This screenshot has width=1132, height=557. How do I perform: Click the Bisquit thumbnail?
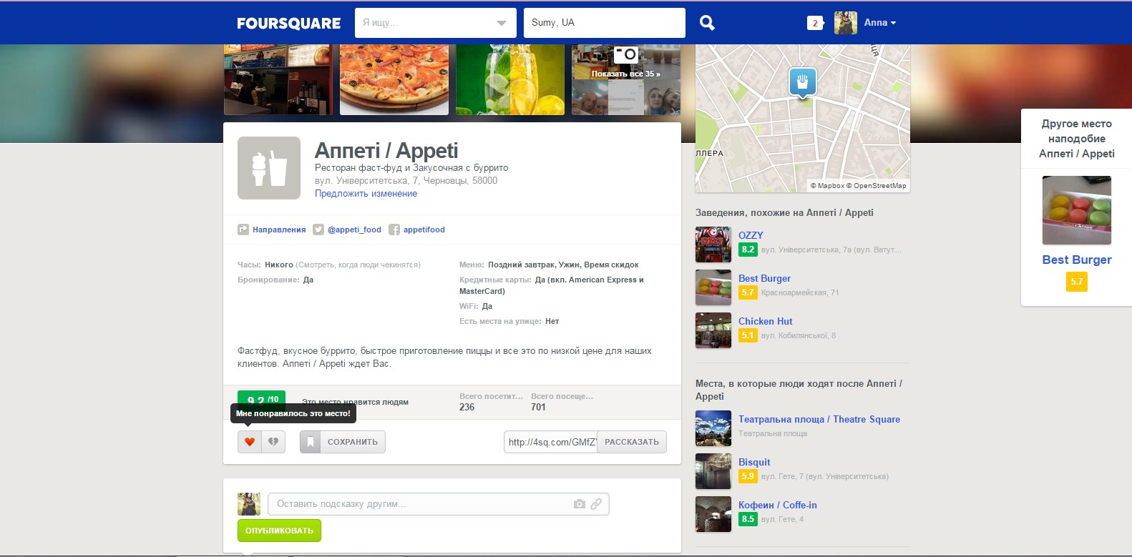click(713, 471)
